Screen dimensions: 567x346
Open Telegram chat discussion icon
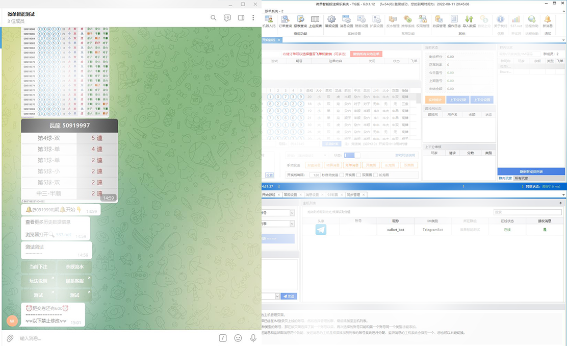227,18
